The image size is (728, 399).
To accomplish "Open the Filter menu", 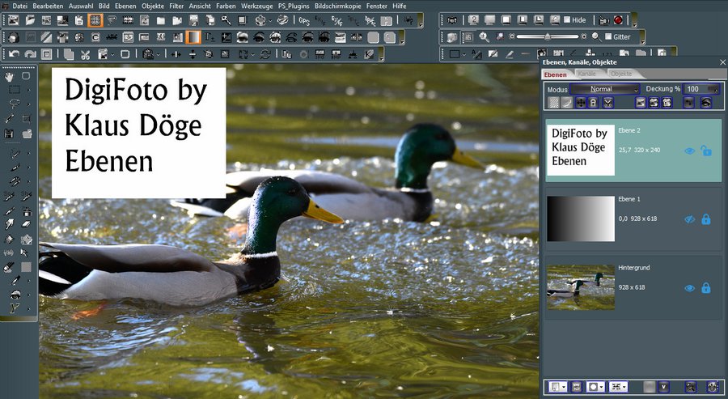I will [x=176, y=6].
